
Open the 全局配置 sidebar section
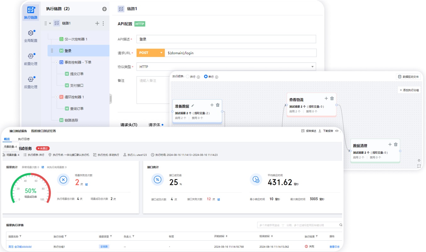(x=31, y=36)
